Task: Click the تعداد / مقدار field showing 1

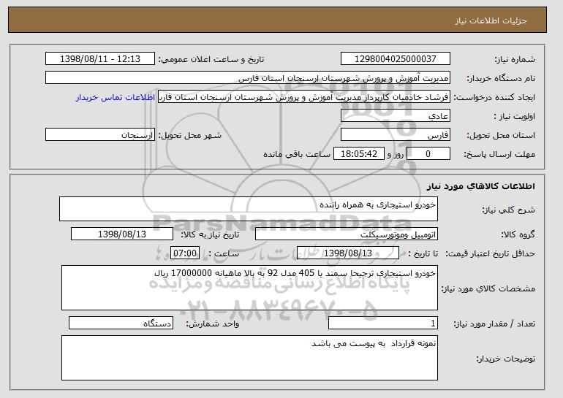Action: [383, 323]
